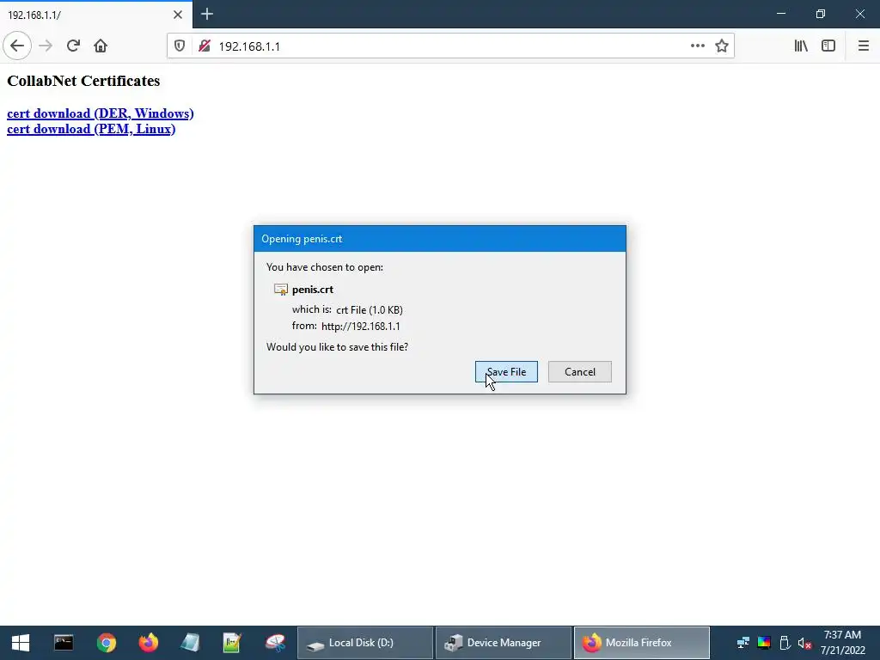The height and width of the screenshot is (660, 880).
Task: Open the Windows Start menu
Action: 21,643
